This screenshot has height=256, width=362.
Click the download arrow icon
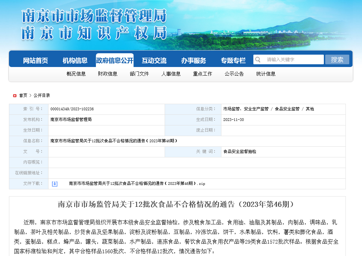(55, 184)
